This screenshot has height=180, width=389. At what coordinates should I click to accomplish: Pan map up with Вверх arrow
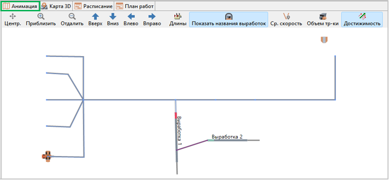(95, 19)
